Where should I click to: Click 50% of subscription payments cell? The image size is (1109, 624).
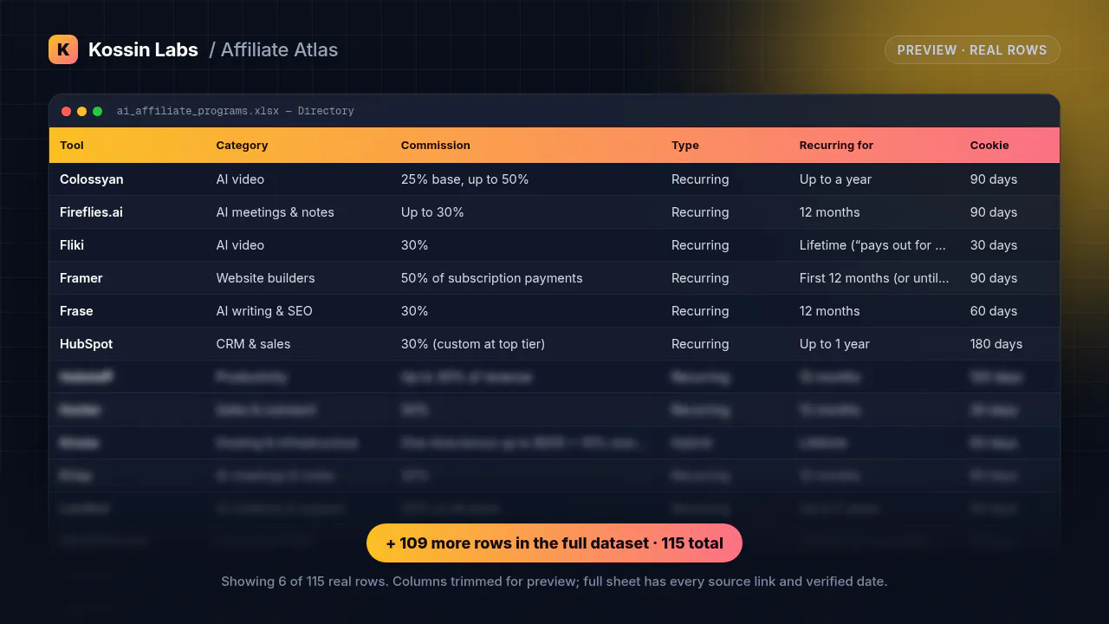pos(492,278)
